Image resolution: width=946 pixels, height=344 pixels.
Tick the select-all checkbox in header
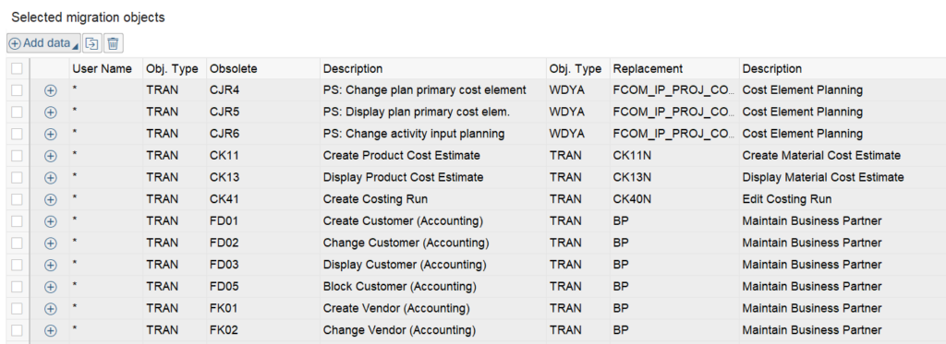tap(17, 68)
